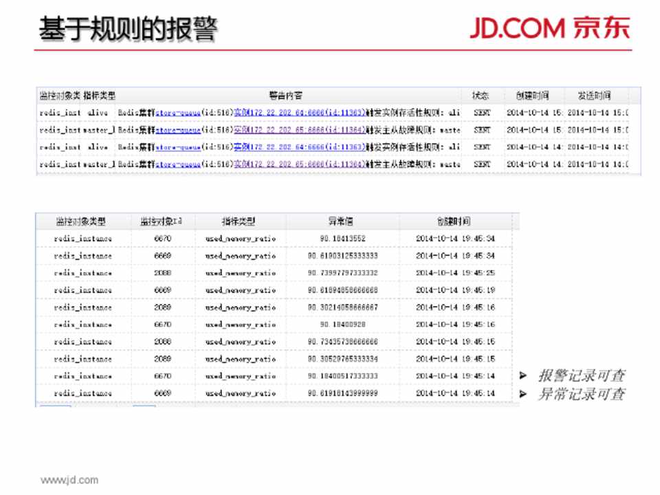Image resolution: width=660 pixels, height=495 pixels.
Task: Click the 警告内容 column header
Action: click(x=285, y=96)
